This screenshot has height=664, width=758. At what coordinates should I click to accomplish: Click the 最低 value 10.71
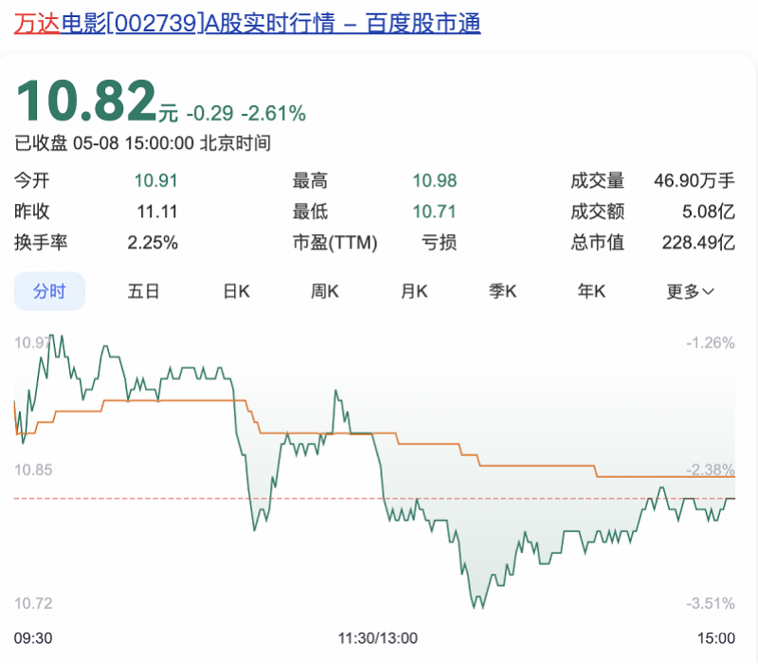pos(434,212)
